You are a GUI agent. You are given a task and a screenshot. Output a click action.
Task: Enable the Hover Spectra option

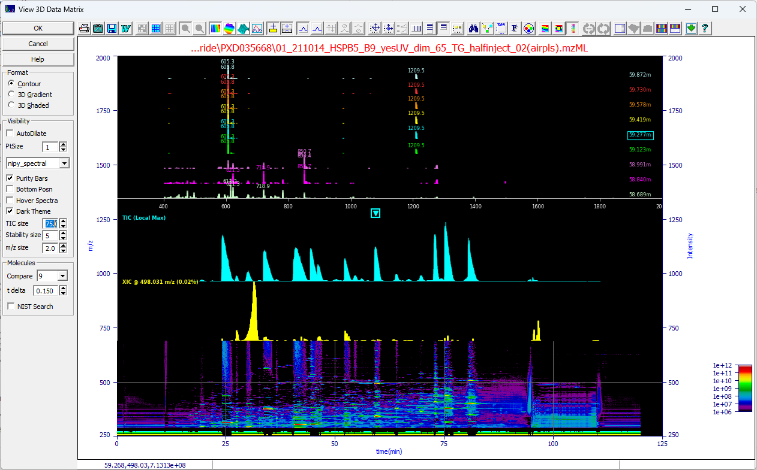point(10,200)
